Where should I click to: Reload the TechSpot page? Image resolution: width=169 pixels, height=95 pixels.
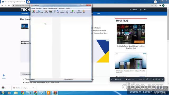pos(9,6)
